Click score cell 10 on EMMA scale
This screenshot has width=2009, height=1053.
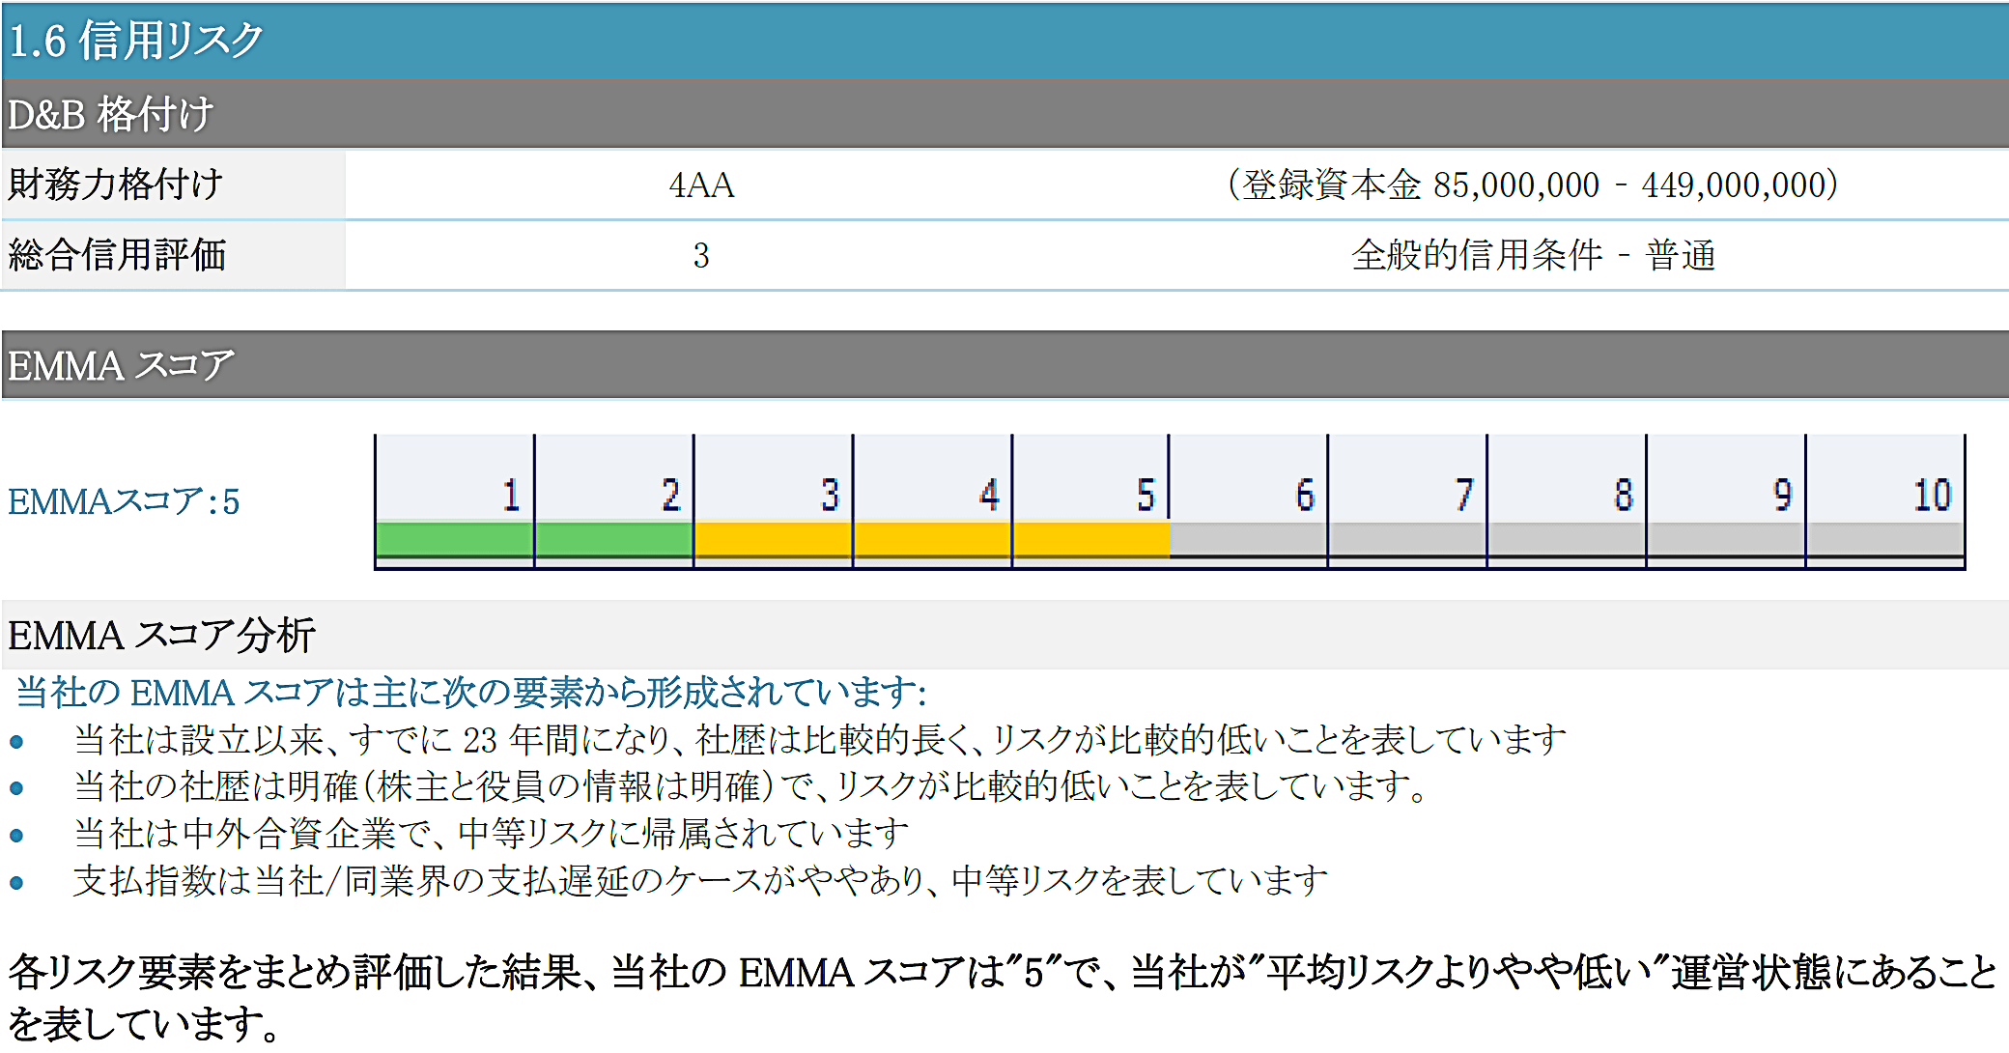pyautogui.click(x=1885, y=501)
